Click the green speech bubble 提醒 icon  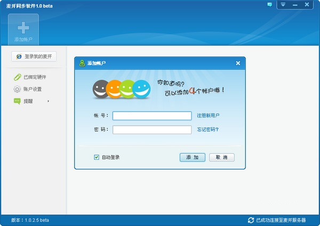[17, 101]
